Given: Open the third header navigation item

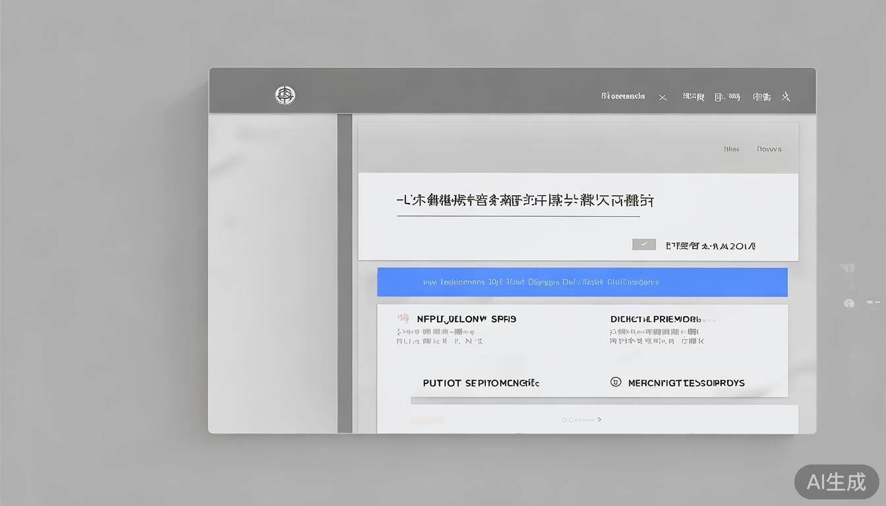Looking at the screenshot, I should (x=727, y=97).
